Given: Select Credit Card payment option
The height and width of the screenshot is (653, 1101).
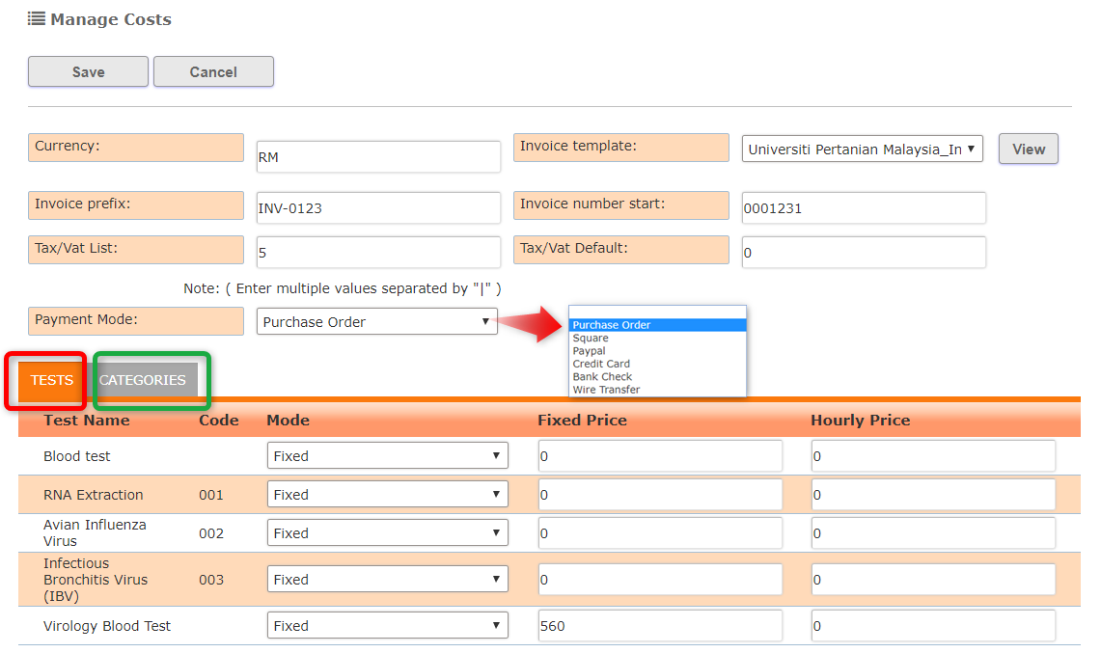Looking at the screenshot, I should click(657, 364).
